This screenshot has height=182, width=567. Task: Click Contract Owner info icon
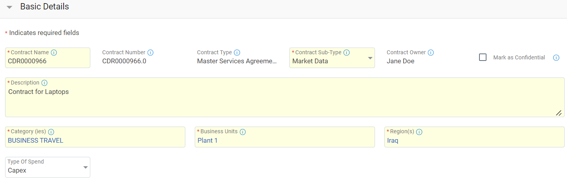431,53
